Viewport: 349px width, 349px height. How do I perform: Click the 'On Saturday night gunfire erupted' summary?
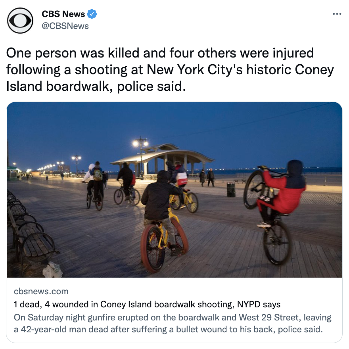[173, 323]
